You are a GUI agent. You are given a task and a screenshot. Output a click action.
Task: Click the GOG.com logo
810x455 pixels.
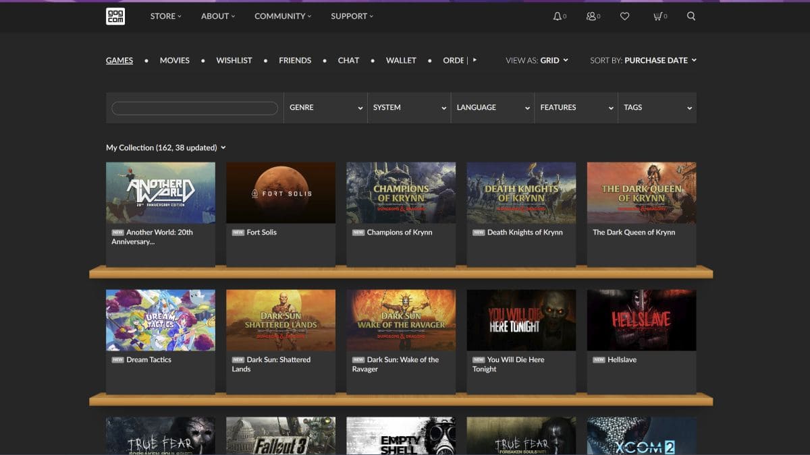113,16
